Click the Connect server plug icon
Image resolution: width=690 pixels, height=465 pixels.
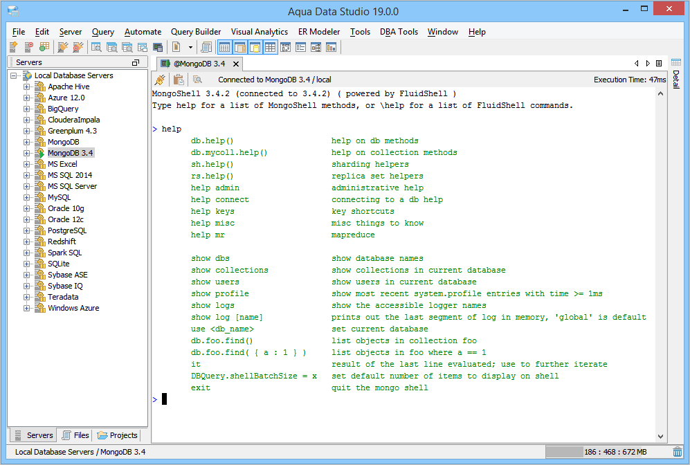63,47
